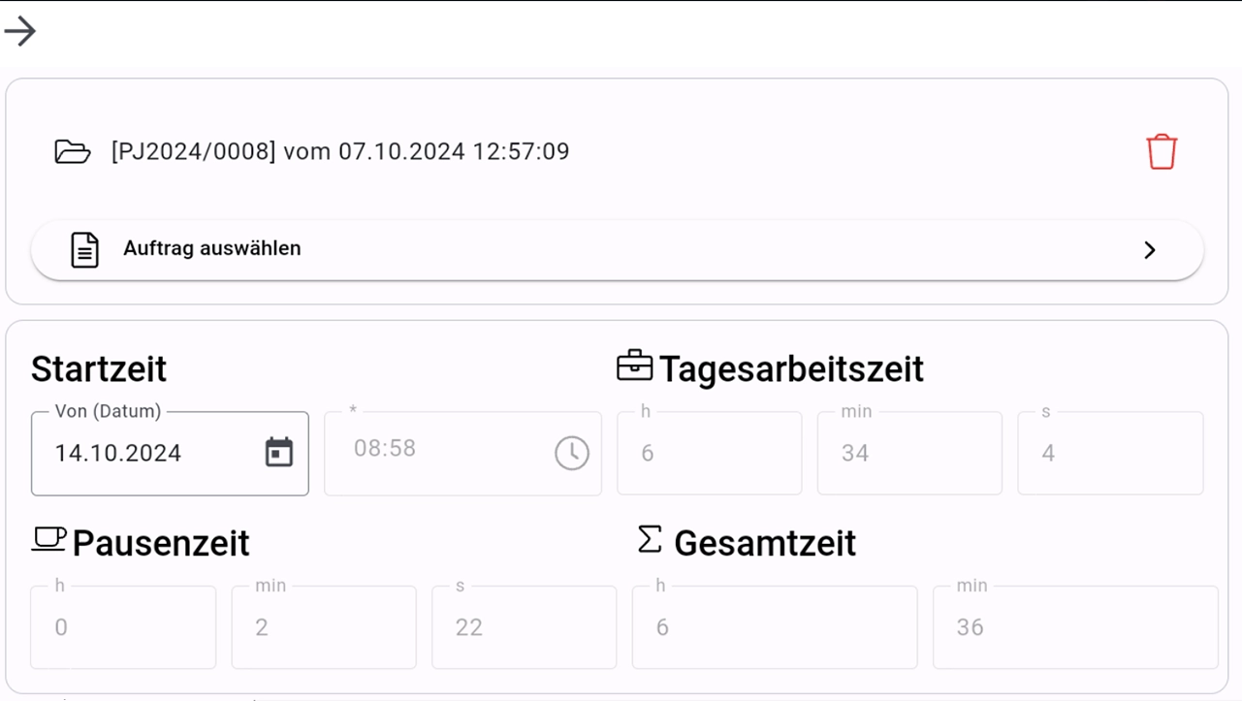The width and height of the screenshot is (1242, 701).
Task: Click the forward arrow icon
Action: coord(20,31)
